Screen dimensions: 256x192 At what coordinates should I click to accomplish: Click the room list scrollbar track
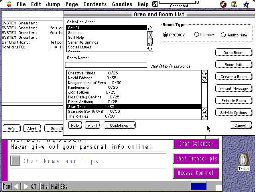(x=205, y=95)
